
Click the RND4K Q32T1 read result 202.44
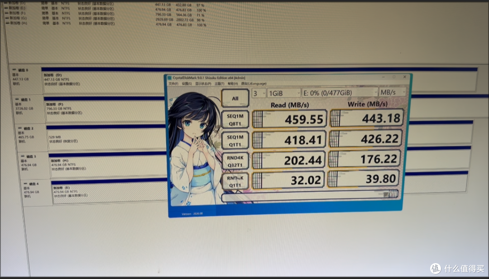(288, 160)
